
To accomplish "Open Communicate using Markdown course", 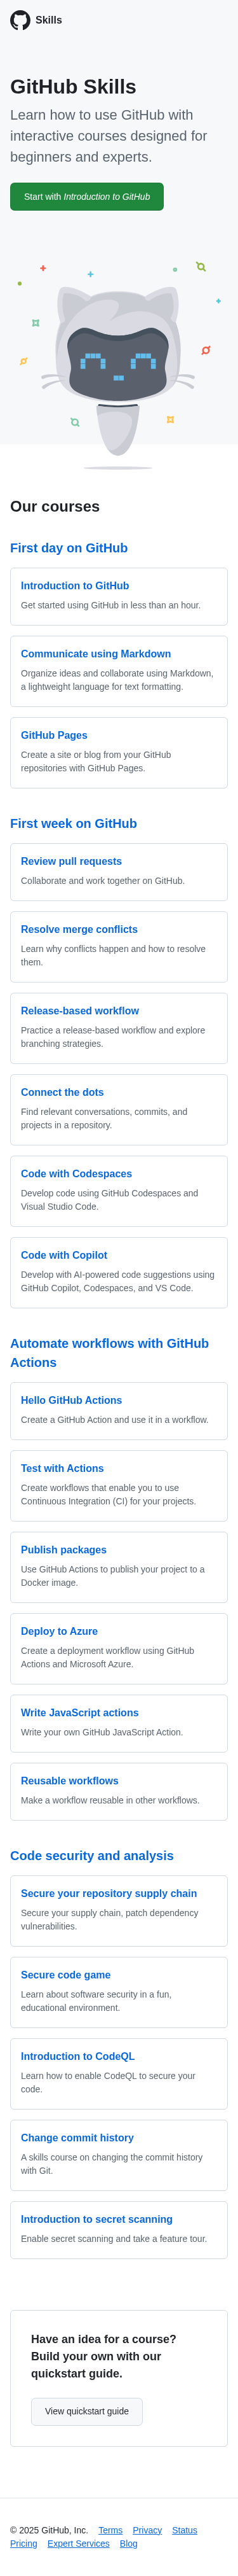I will pyautogui.click(x=96, y=654).
